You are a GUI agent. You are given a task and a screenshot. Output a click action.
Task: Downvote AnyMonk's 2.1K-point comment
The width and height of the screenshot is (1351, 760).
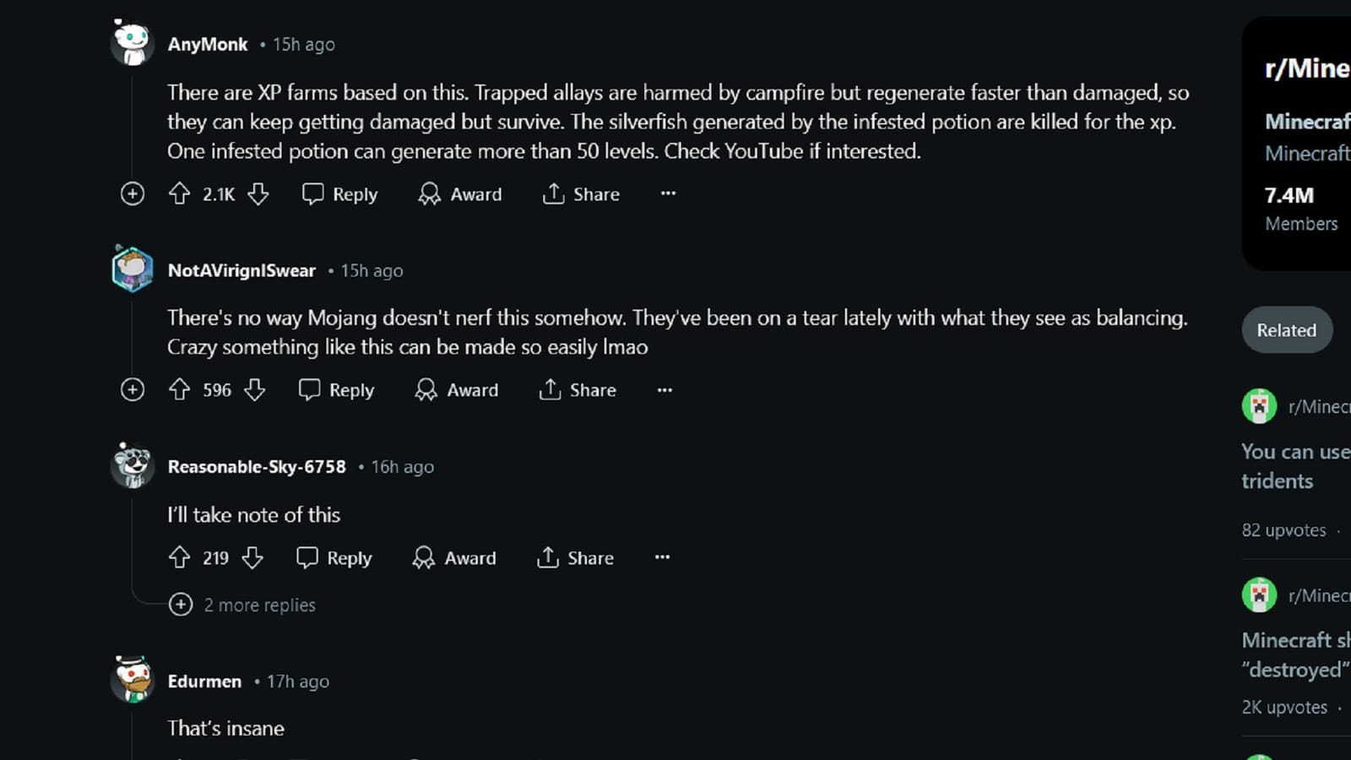[x=258, y=194]
